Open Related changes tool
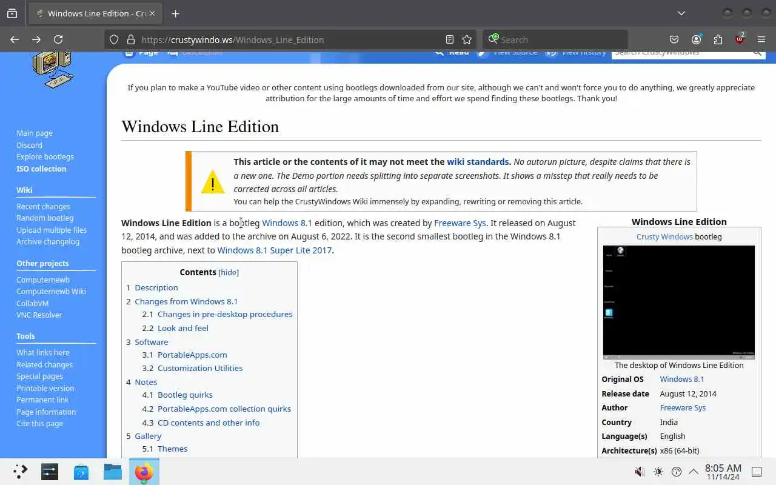Image resolution: width=776 pixels, height=485 pixels. pyautogui.click(x=44, y=365)
